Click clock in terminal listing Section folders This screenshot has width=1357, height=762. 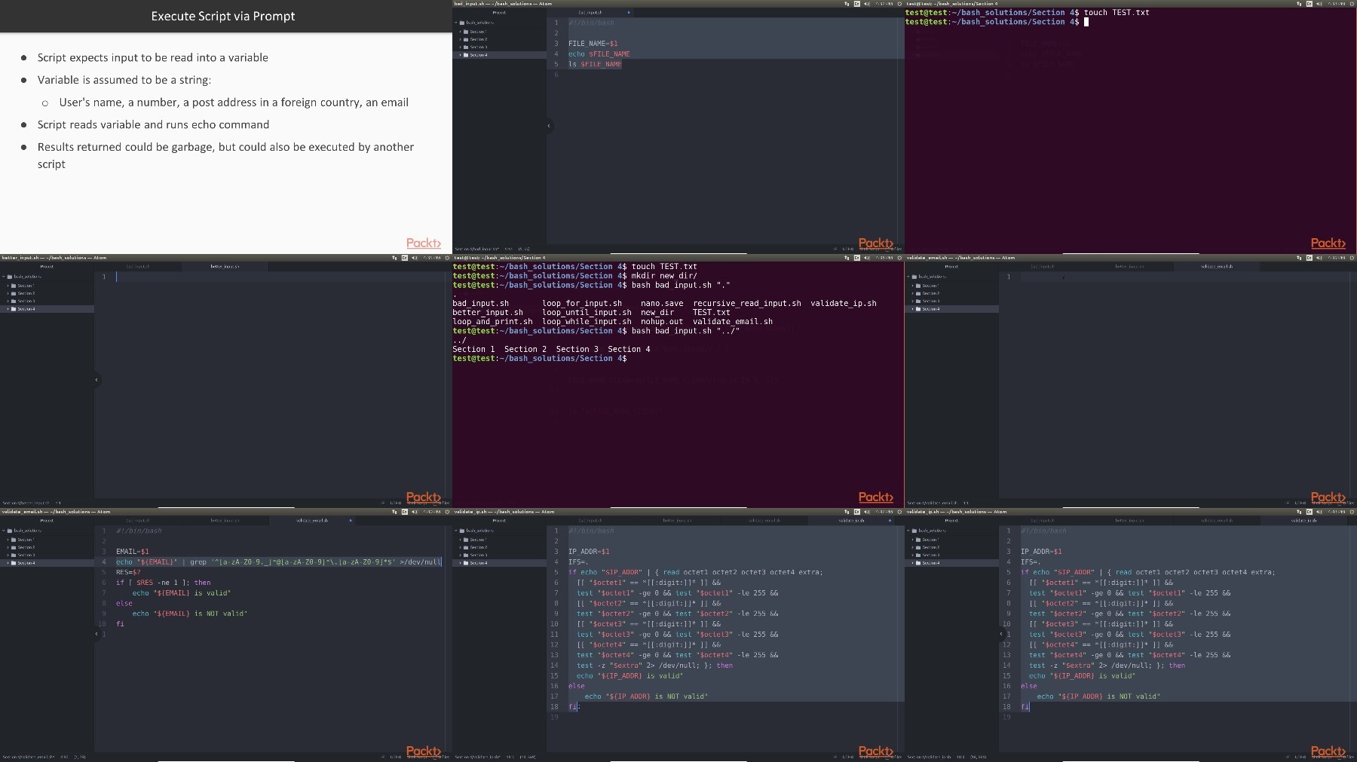[884, 258]
